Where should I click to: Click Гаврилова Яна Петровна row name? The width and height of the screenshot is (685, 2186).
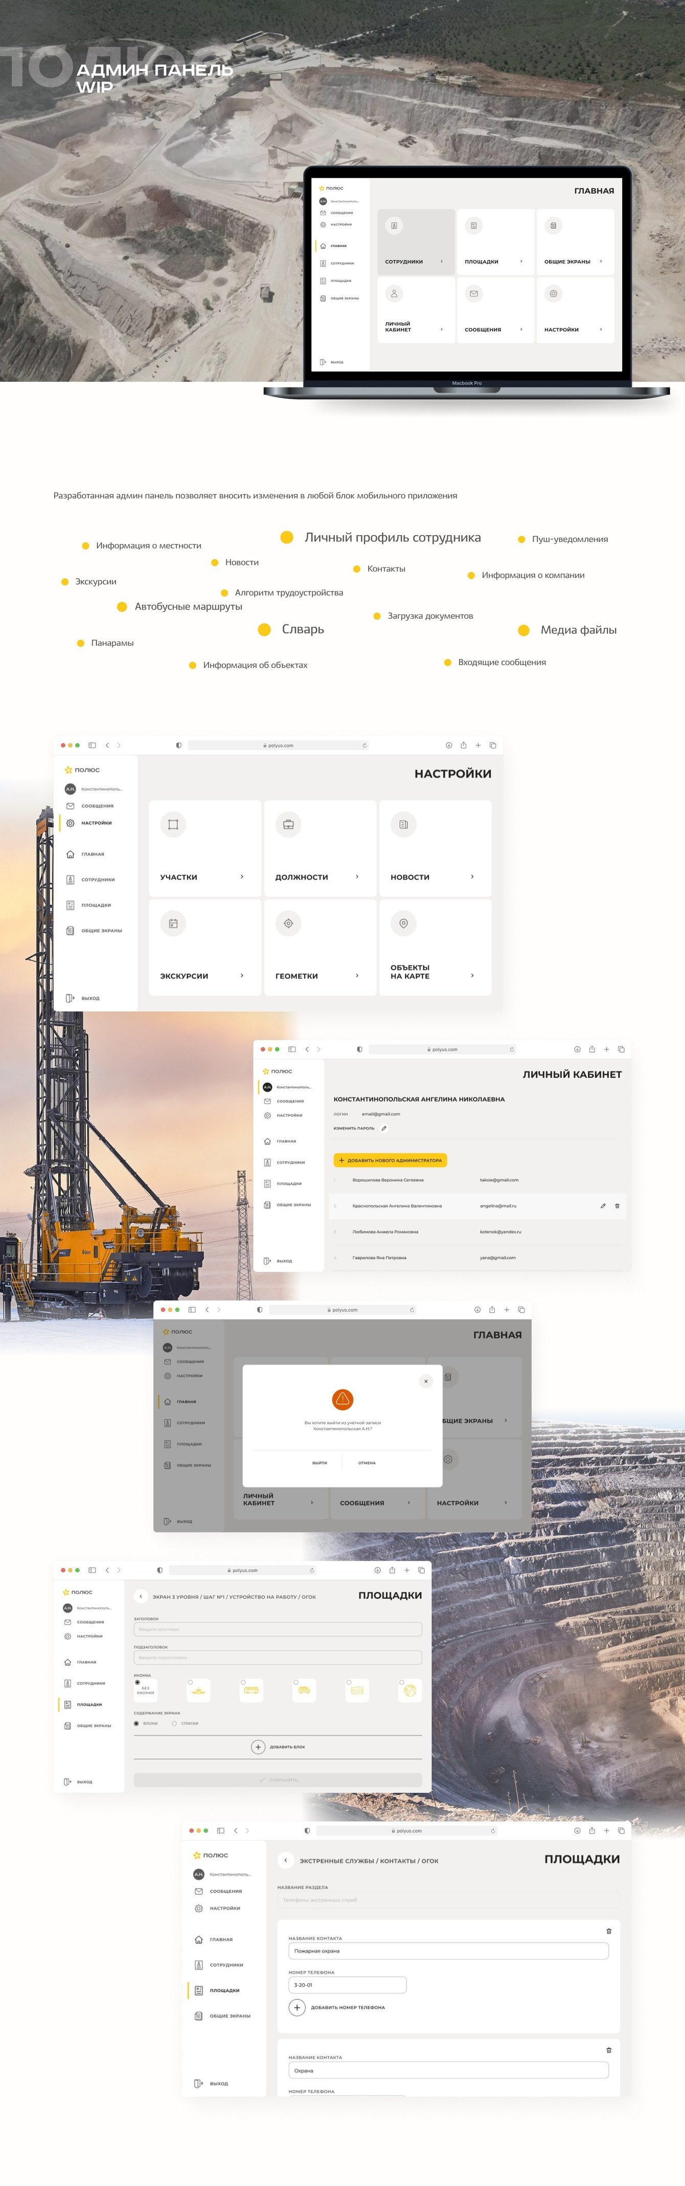click(379, 1258)
